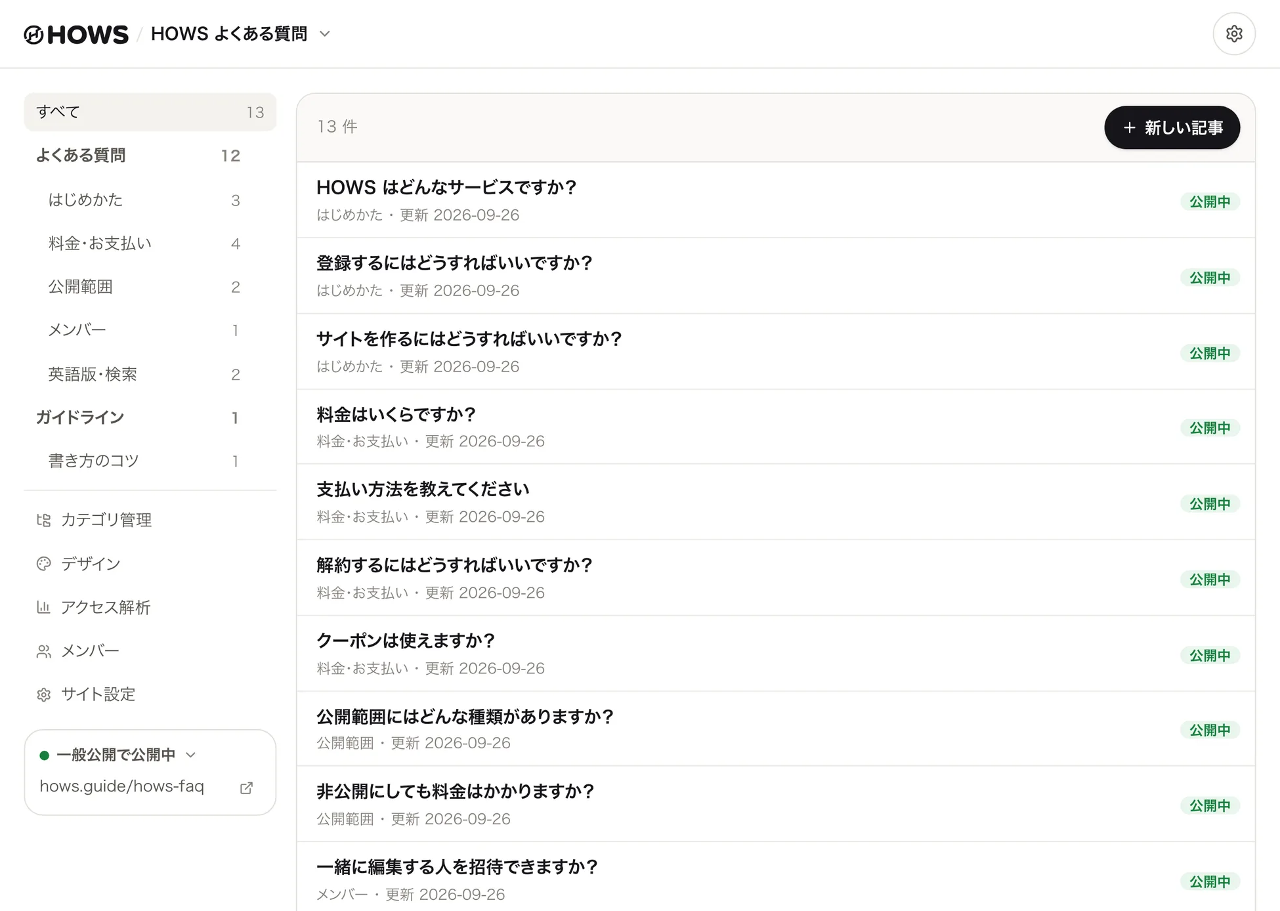Filter by 公開範囲 category
Screen dimensions: 1280x911
point(144,287)
